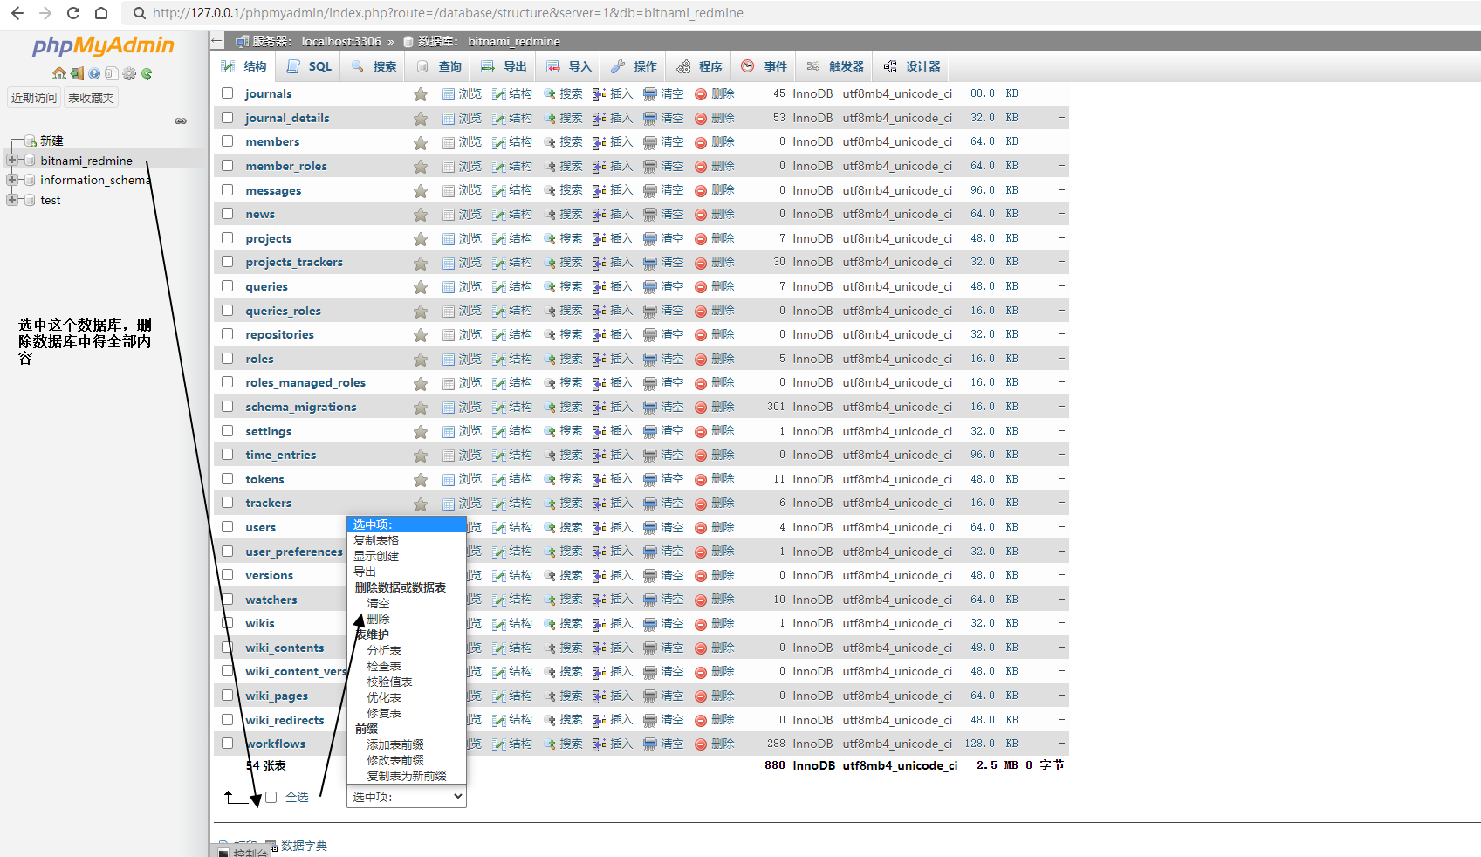Screen dimensions: 1481x857
Task: Switch to the SQL tab
Action: coord(309,66)
